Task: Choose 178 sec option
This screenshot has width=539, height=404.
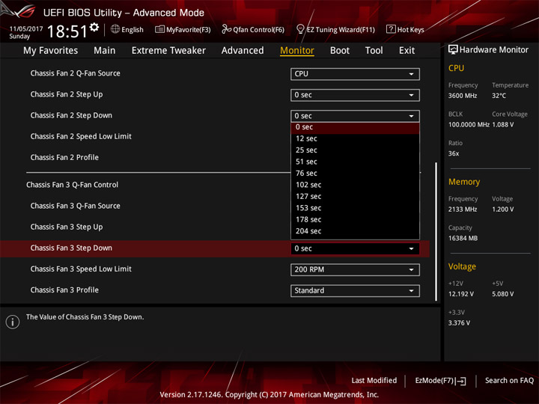Action: (355, 219)
